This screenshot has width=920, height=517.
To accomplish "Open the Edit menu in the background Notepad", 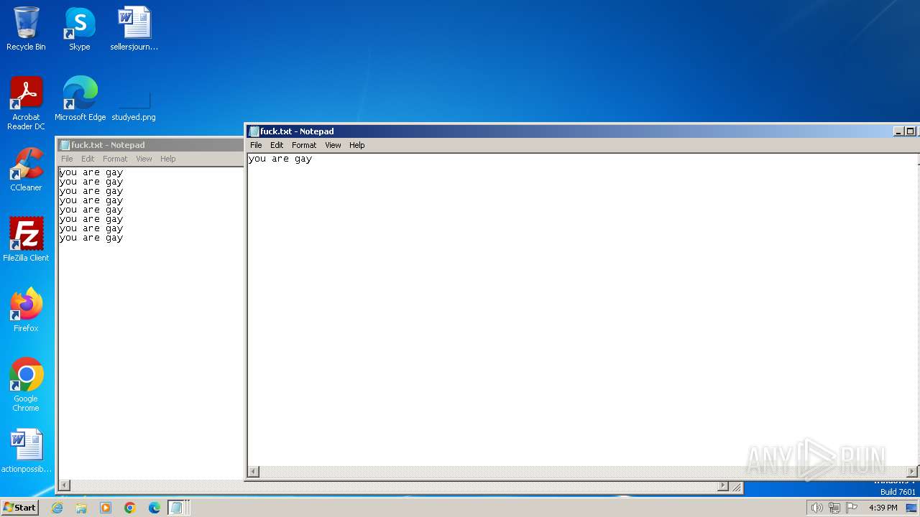I will [x=88, y=159].
